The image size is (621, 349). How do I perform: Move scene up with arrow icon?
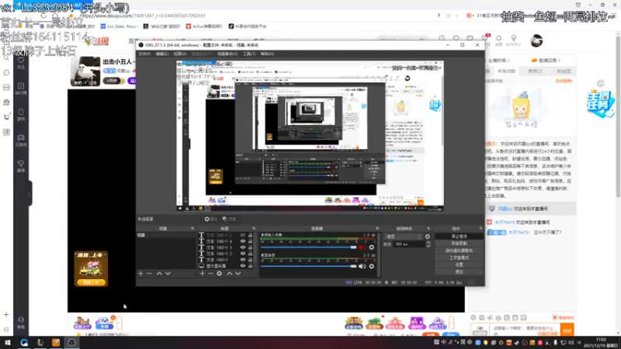(x=159, y=274)
